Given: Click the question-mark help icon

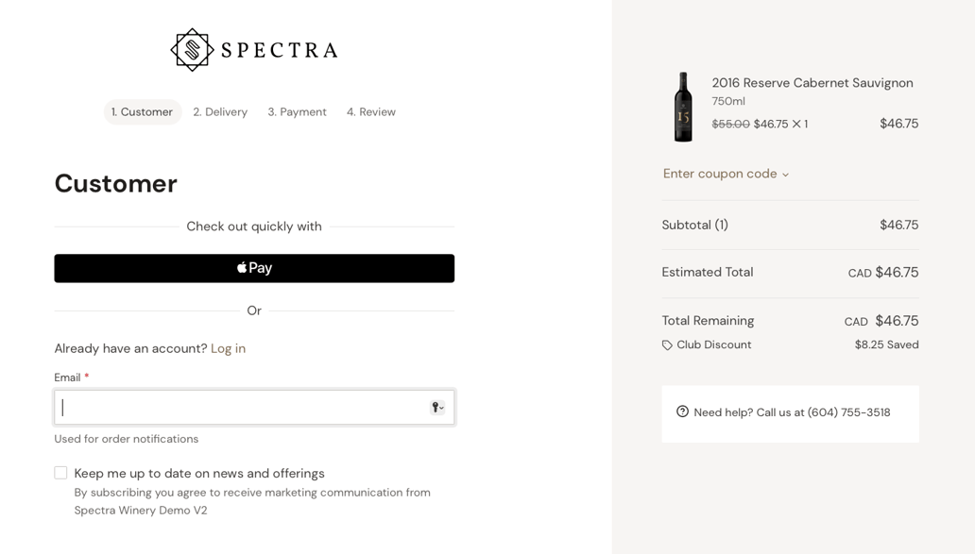Looking at the screenshot, I should point(681,411).
